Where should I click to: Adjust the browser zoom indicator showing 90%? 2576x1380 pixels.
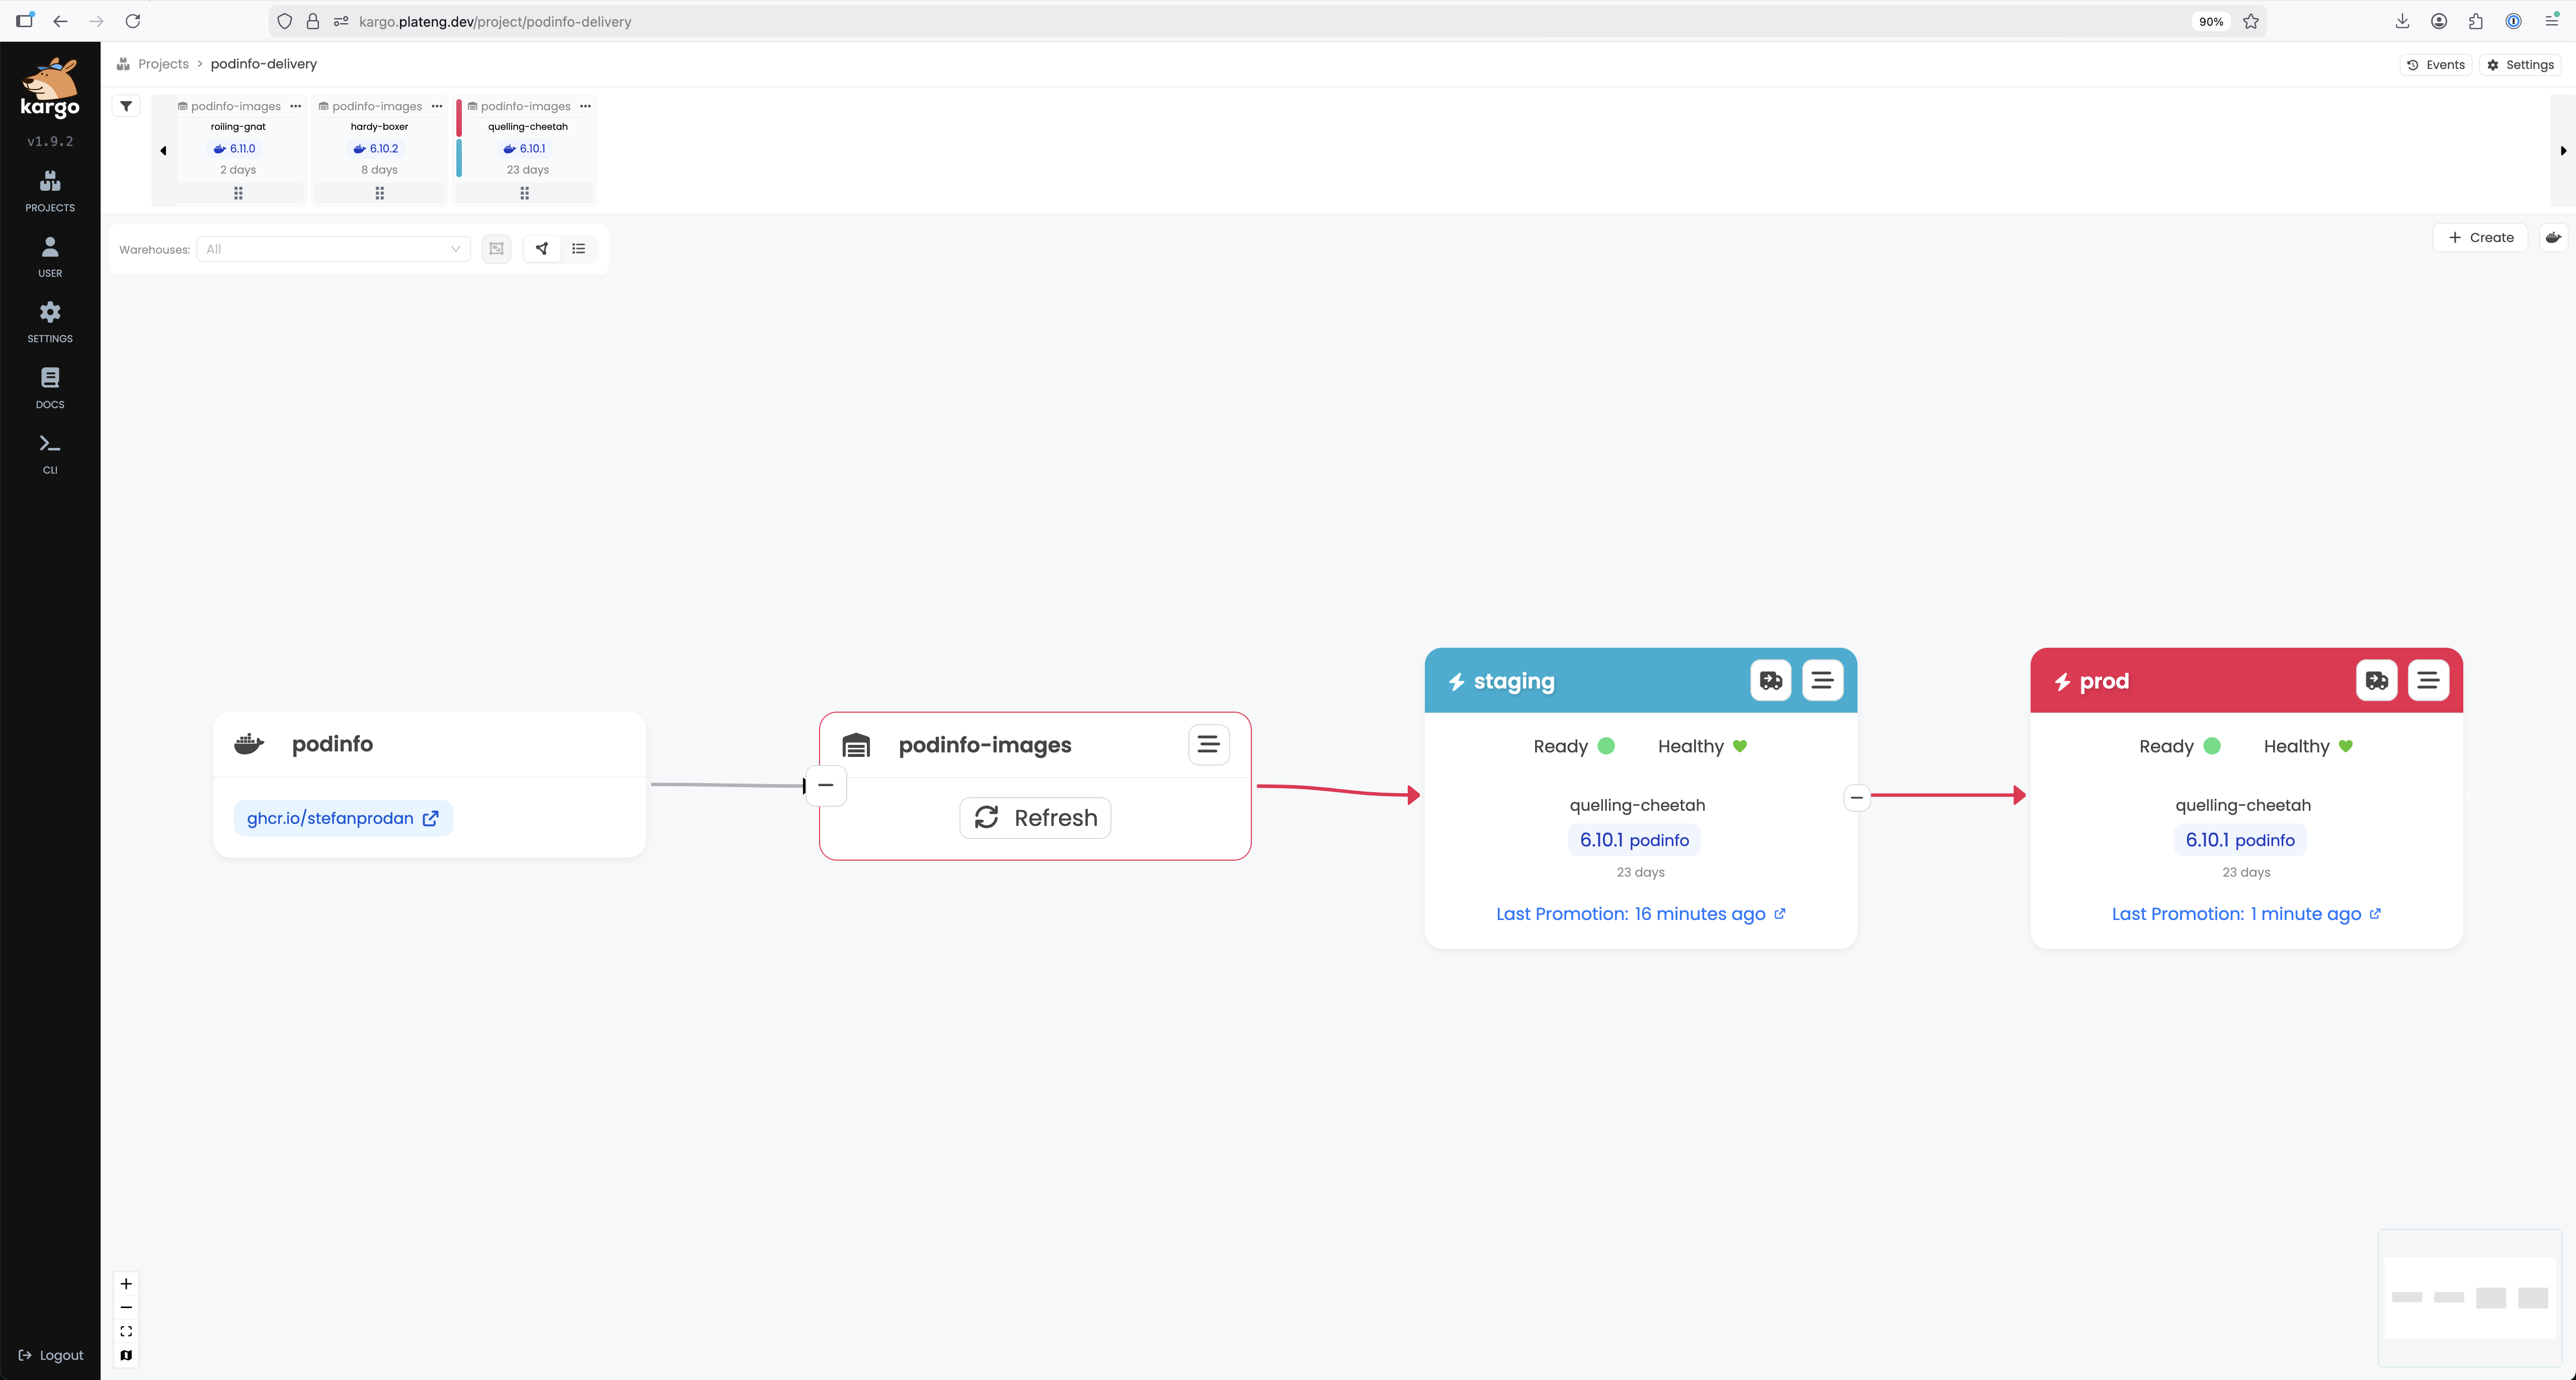pyautogui.click(x=2210, y=21)
